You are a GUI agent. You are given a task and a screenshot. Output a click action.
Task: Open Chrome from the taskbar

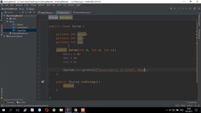[x=75, y=110]
